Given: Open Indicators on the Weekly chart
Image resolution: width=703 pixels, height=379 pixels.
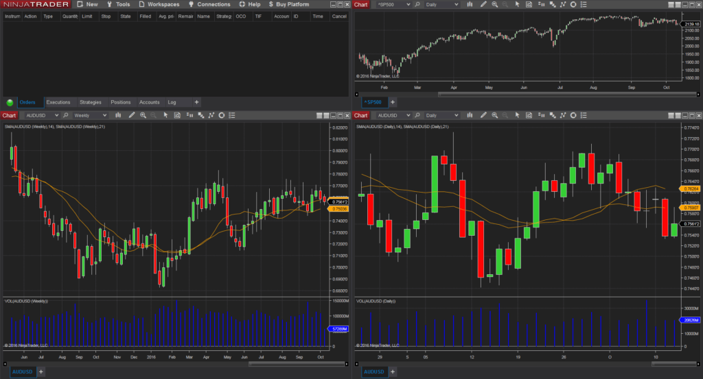Looking at the screenshot, I should (x=211, y=115).
